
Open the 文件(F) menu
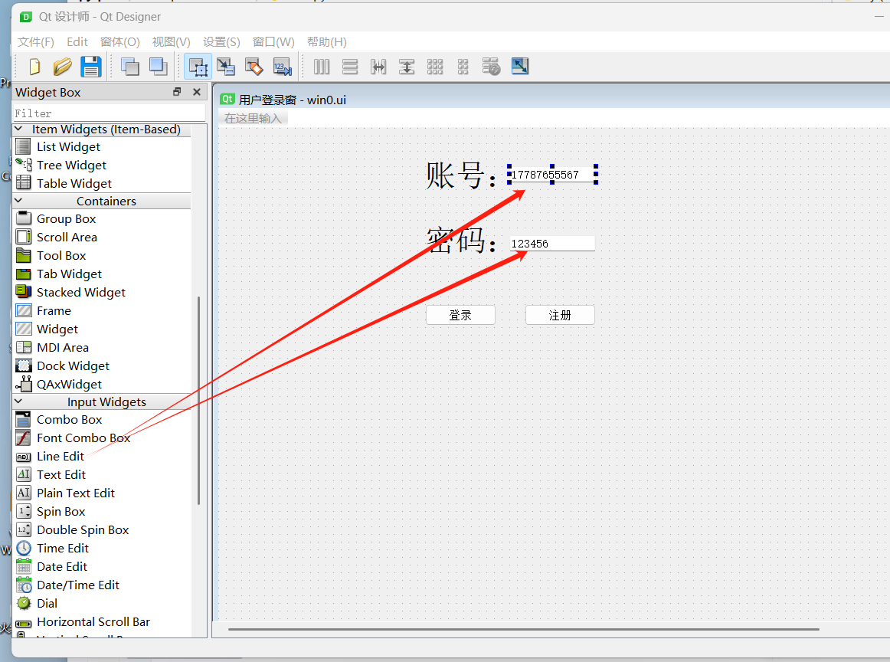pos(36,42)
